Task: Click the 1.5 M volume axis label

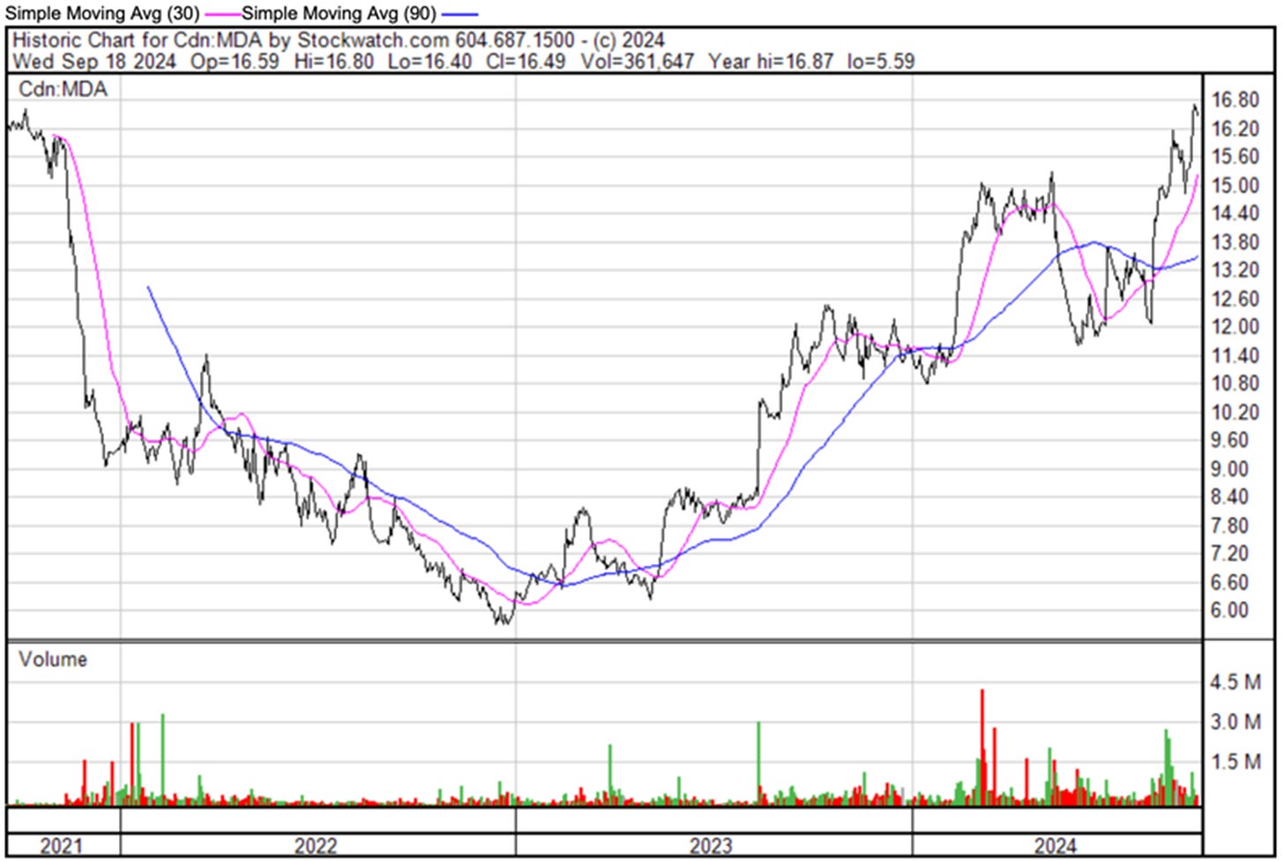Action: click(1237, 762)
